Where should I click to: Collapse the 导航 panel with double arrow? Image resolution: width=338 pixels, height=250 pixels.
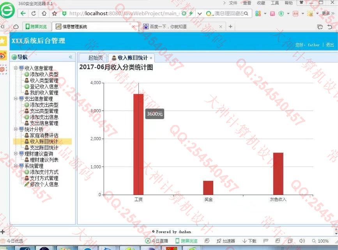coord(71,57)
